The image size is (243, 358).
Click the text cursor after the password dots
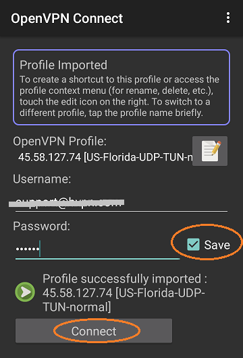[x=40, y=248]
